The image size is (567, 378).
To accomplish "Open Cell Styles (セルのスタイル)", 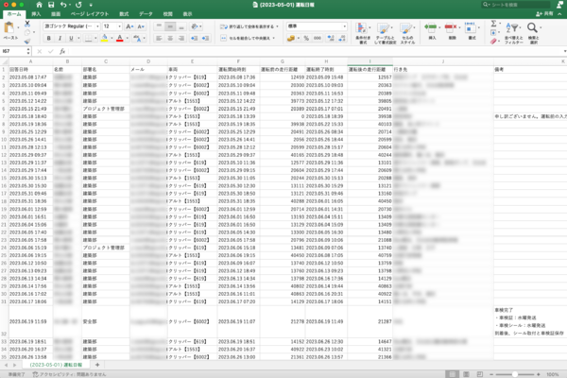I will pos(407,33).
